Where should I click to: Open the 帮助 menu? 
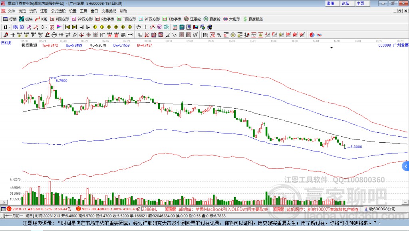point(123,11)
